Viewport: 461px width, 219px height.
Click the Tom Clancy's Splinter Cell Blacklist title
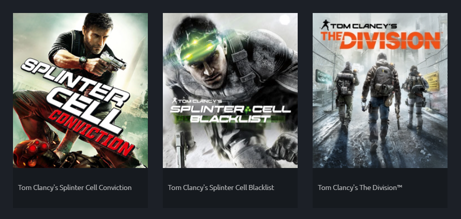coord(221,187)
